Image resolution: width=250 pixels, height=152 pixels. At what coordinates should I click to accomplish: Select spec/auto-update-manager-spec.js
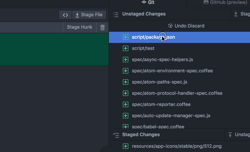click(179, 116)
